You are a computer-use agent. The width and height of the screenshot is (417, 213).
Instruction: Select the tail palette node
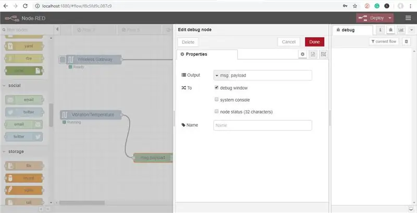point(24,202)
